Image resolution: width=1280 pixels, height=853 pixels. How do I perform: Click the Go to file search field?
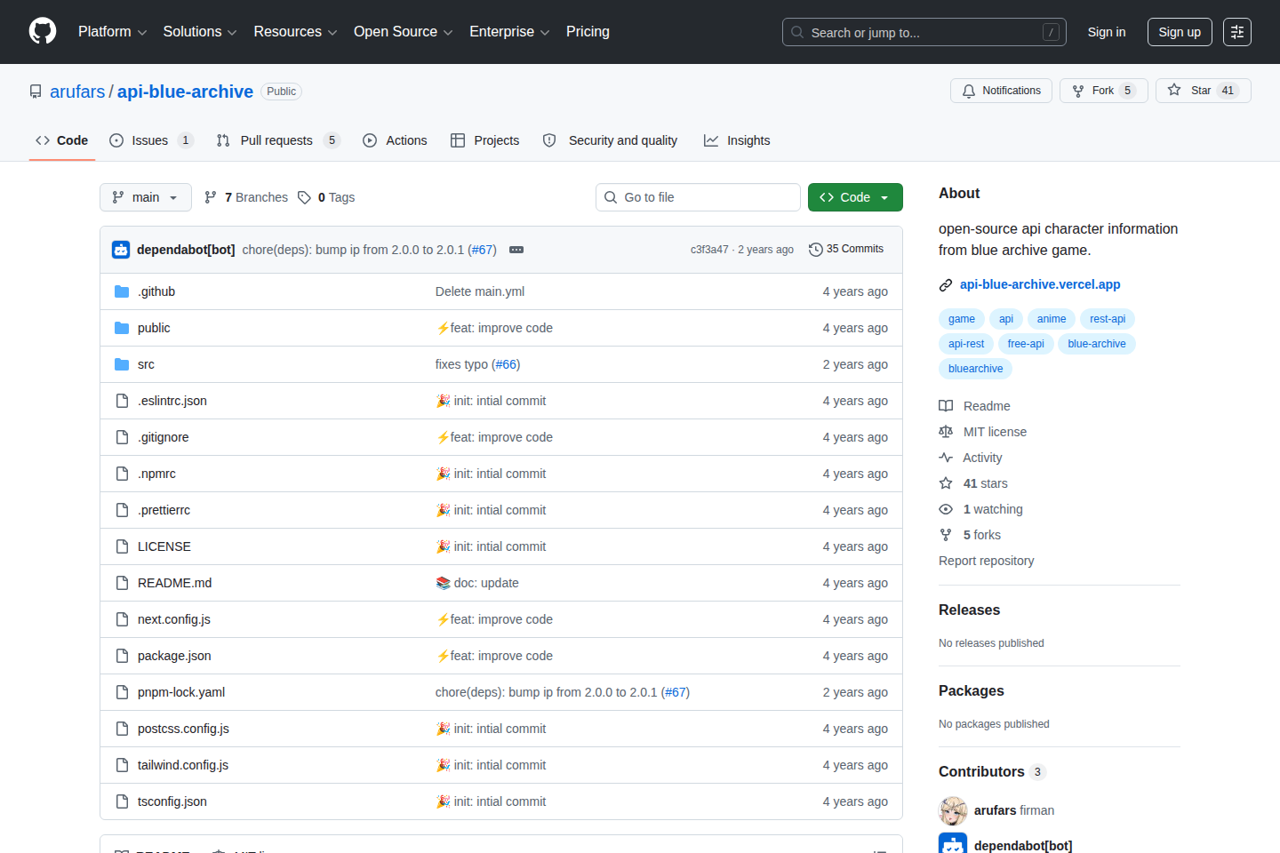pyautogui.click(x=698, y=196)
